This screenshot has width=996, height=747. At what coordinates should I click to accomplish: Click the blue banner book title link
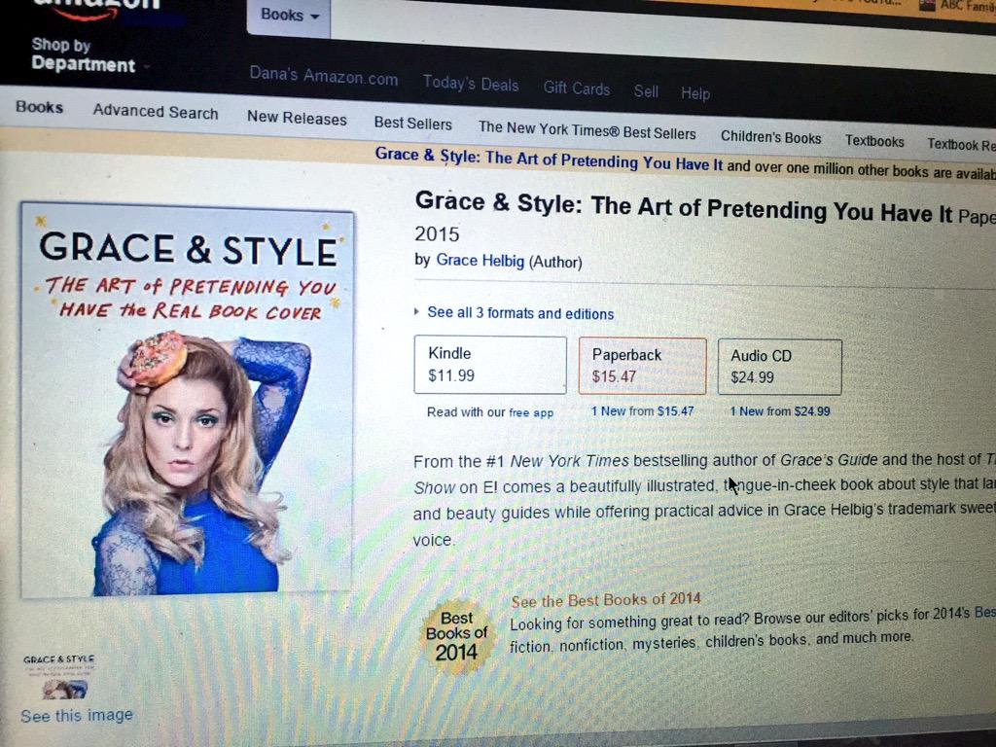point(549,159)
